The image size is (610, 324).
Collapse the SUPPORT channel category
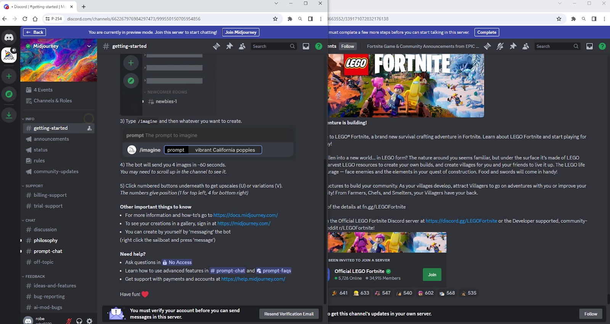coord(32,186)
